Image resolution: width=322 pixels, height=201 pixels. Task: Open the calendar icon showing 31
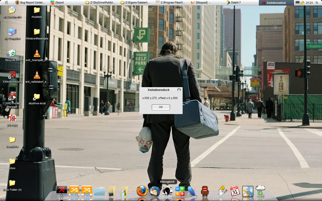235,191
